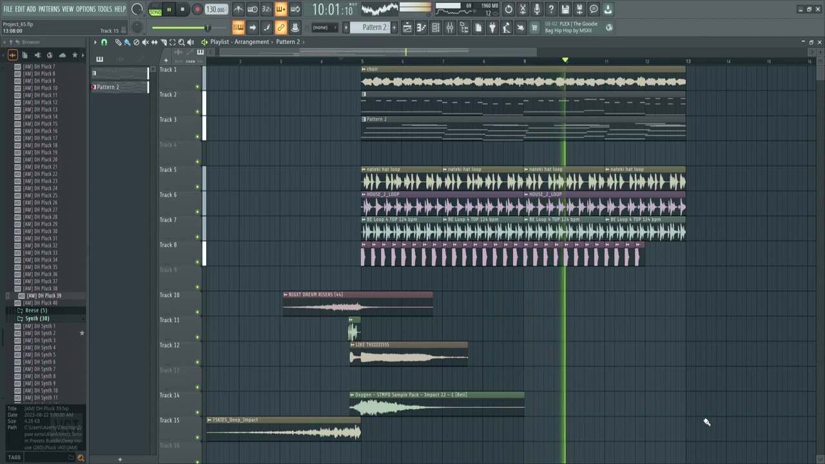Select the slip tool icon
The height and width of the screenshot is (464, 825).
point(154,42)
